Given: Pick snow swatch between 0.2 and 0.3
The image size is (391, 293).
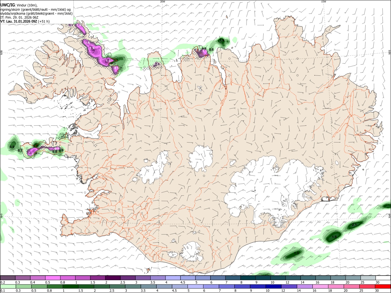Looking at the screenshot, I should coord(8,278).
